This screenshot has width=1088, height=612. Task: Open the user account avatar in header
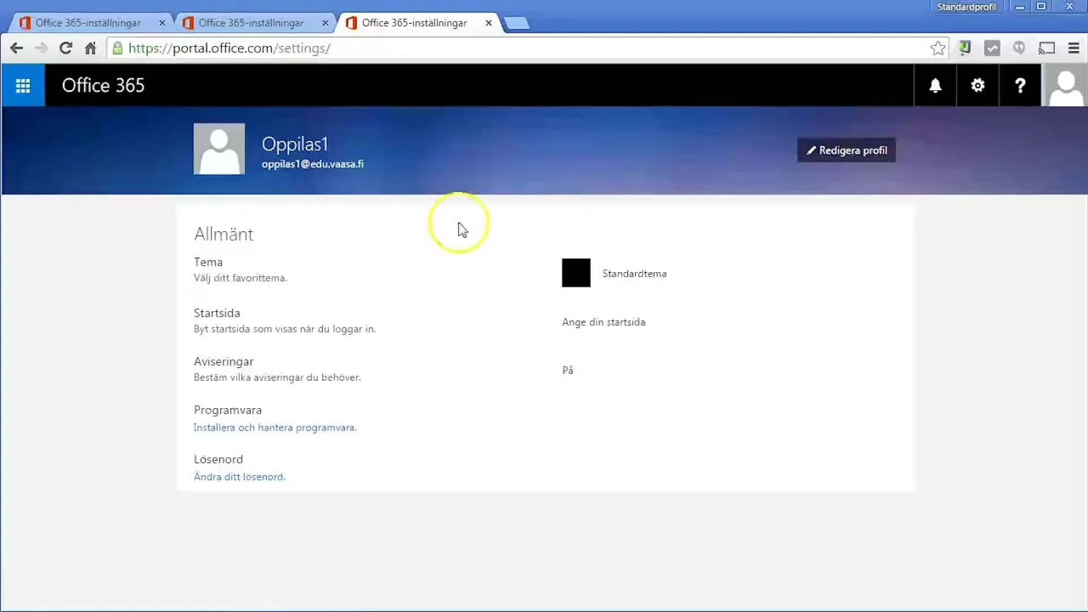1065,85
